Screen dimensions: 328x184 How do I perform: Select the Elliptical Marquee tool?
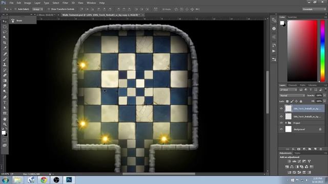[5, 27]
